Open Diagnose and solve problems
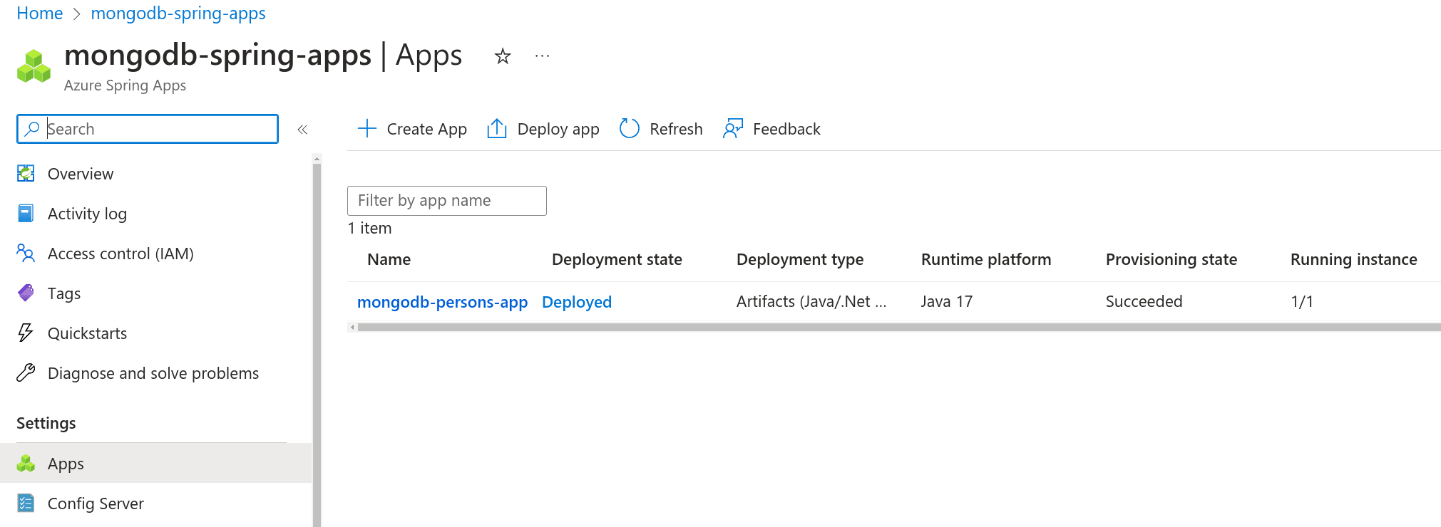Screen dimensions: 1441x527 coord(153,373)
